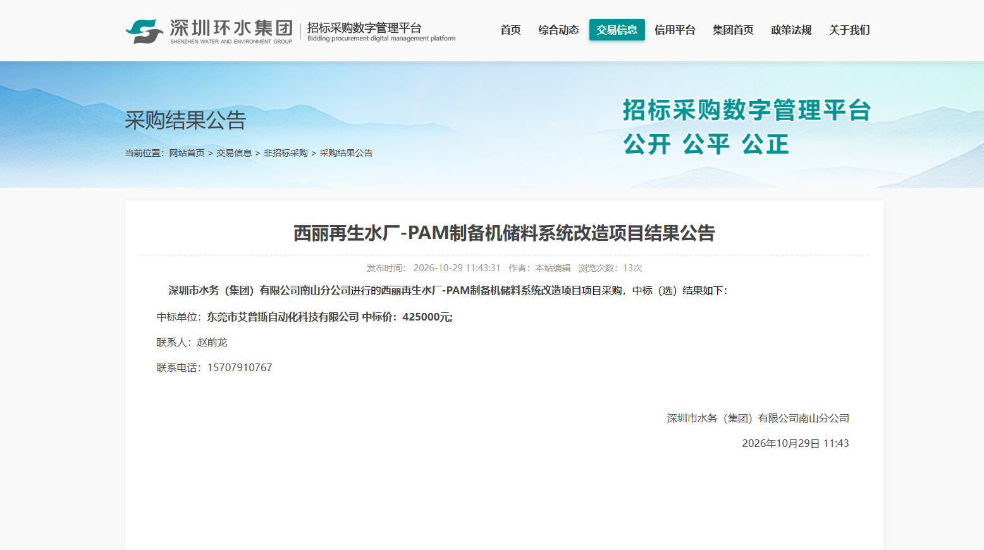Click the banner slogan 公开 公平 公正

tap(706, 144)
